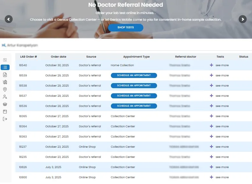Open the location pin icon in sidebar
Image resolution: width=252 pixels, height=184 pixels.
(x=5, y=89)
